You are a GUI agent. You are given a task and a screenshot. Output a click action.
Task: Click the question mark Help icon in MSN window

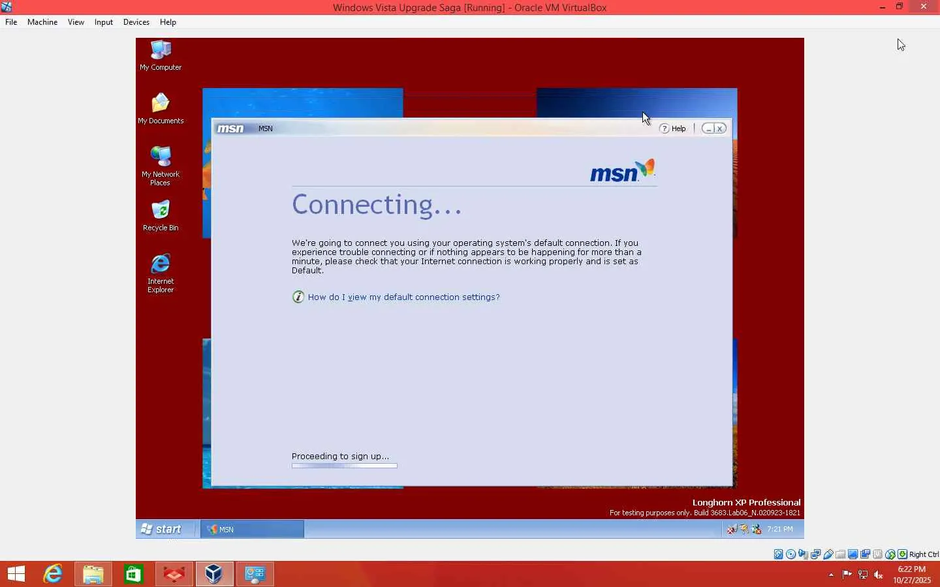point(665,128)
